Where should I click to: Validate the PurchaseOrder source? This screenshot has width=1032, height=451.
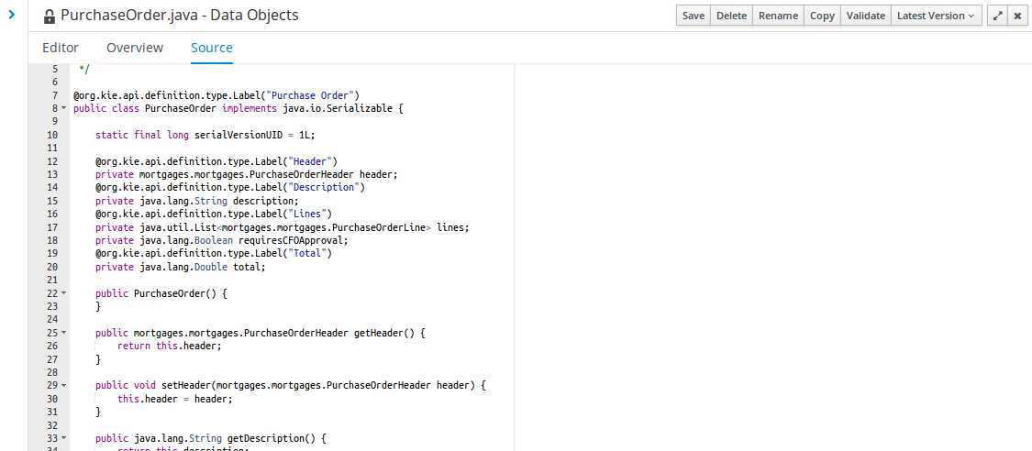pos(865,16)
